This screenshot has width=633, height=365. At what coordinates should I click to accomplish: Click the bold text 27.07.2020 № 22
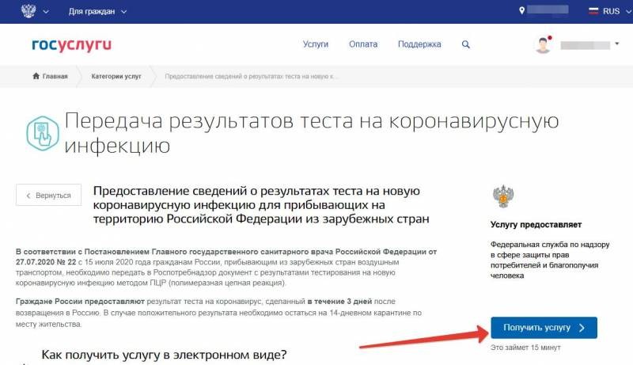(46, 262)
